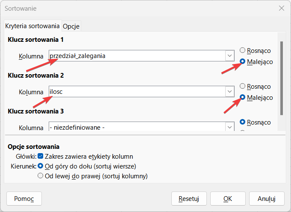Open the Klucz sortowania 1 column dropdown
Screen dimensions: 291x212
coord(229,56)
